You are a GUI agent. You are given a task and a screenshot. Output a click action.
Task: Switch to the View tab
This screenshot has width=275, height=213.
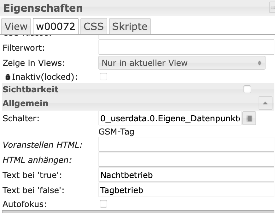point(16,26)
